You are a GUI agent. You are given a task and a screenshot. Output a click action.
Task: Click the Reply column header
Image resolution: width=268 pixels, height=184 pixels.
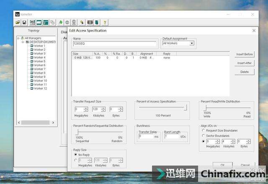tap(167, 54)
